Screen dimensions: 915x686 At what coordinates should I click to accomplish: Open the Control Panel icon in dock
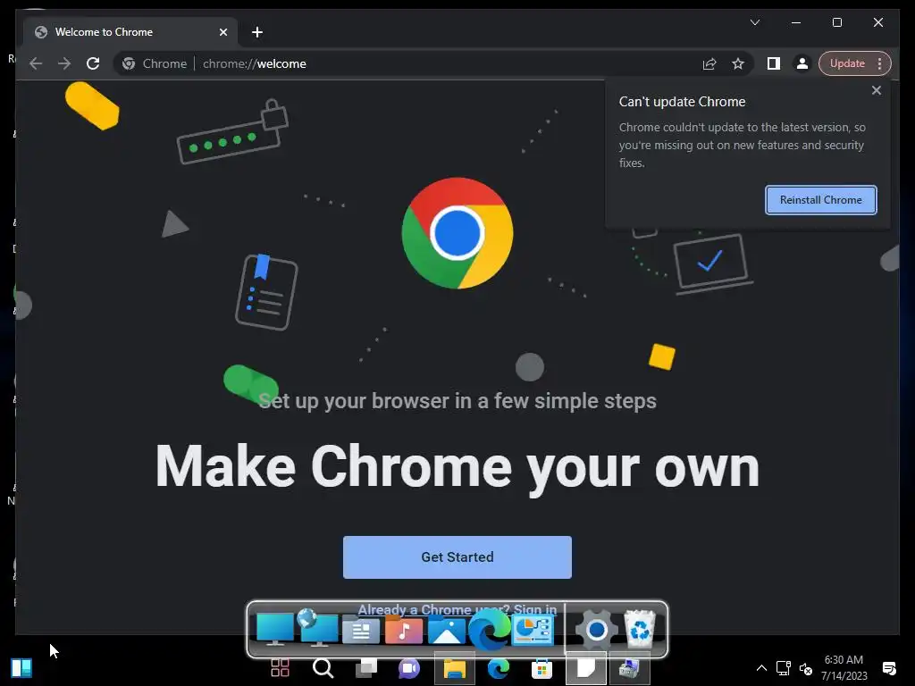tap(533, 630)
